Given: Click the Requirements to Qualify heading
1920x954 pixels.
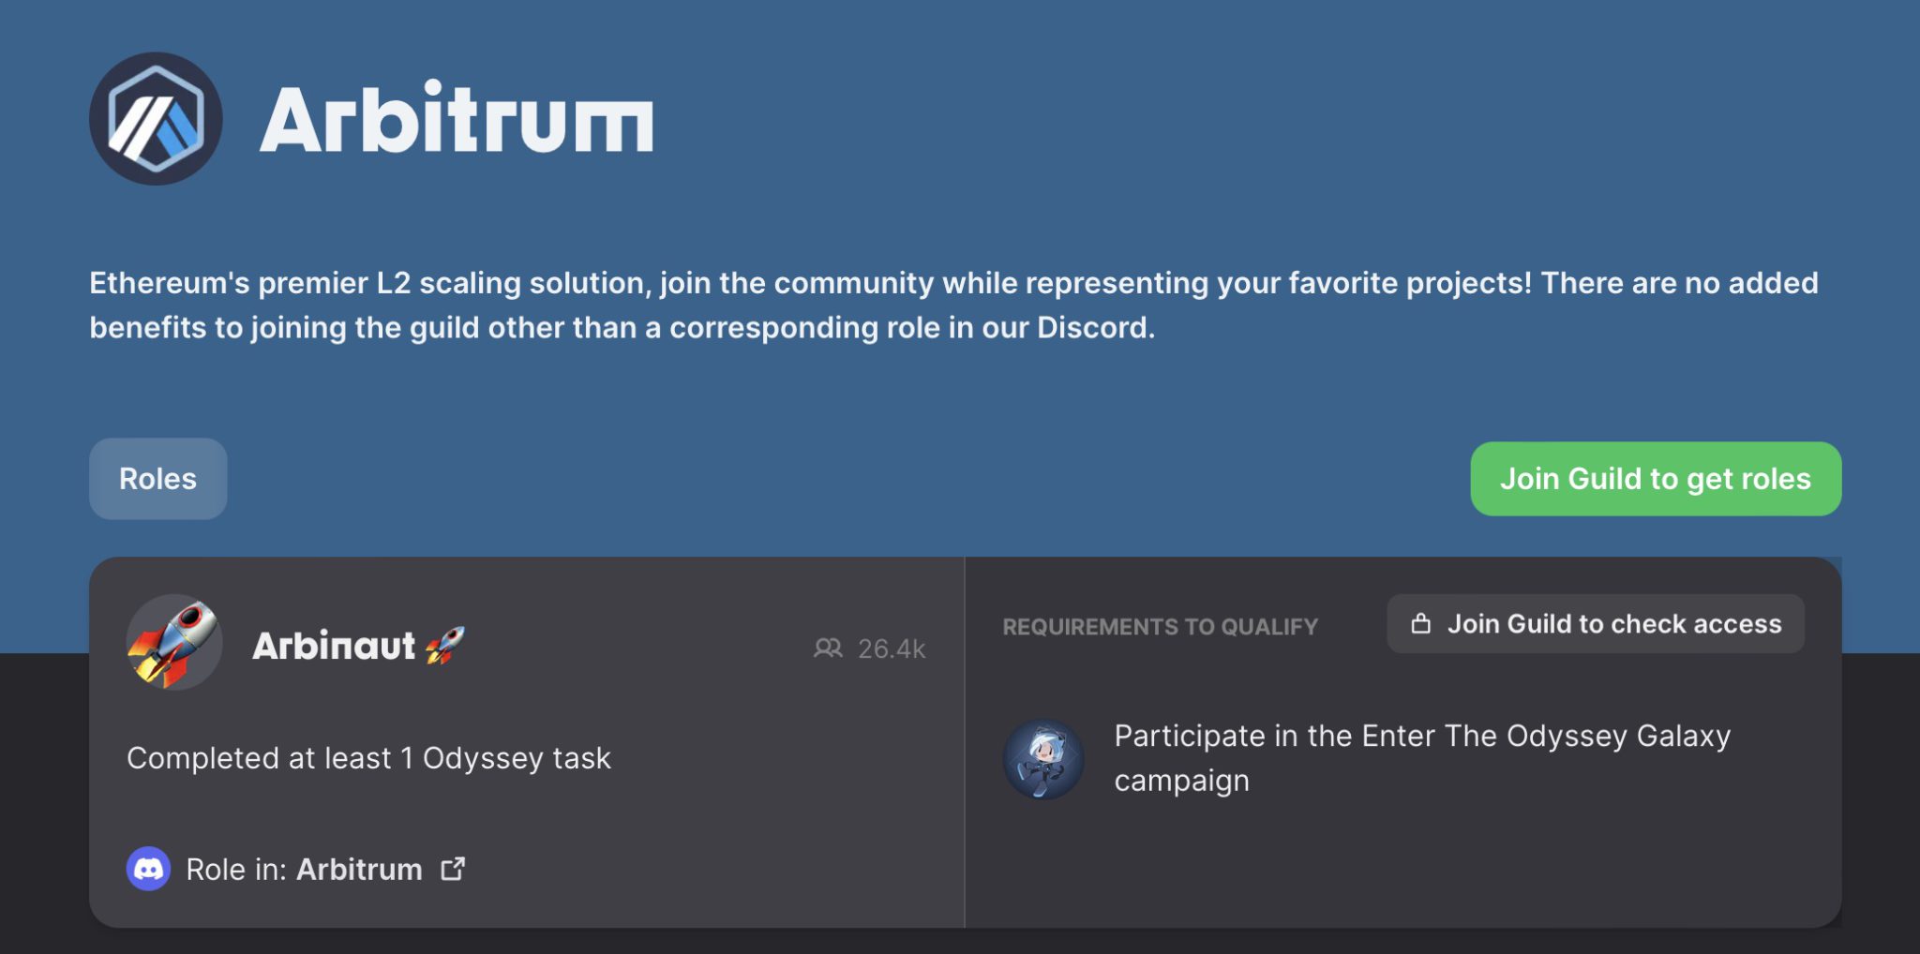Looking at the screenshot, I should click(1160, 627).
